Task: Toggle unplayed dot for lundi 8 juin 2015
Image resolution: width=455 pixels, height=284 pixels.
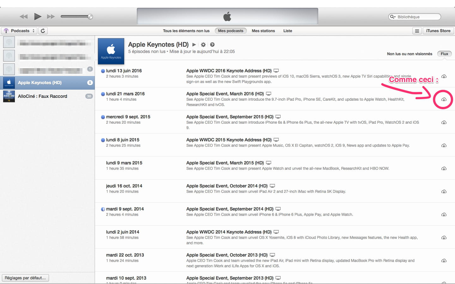Action: 103,140
